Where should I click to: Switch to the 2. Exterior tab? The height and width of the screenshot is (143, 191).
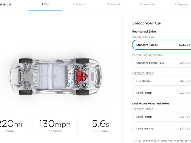[x=79, y=5]
